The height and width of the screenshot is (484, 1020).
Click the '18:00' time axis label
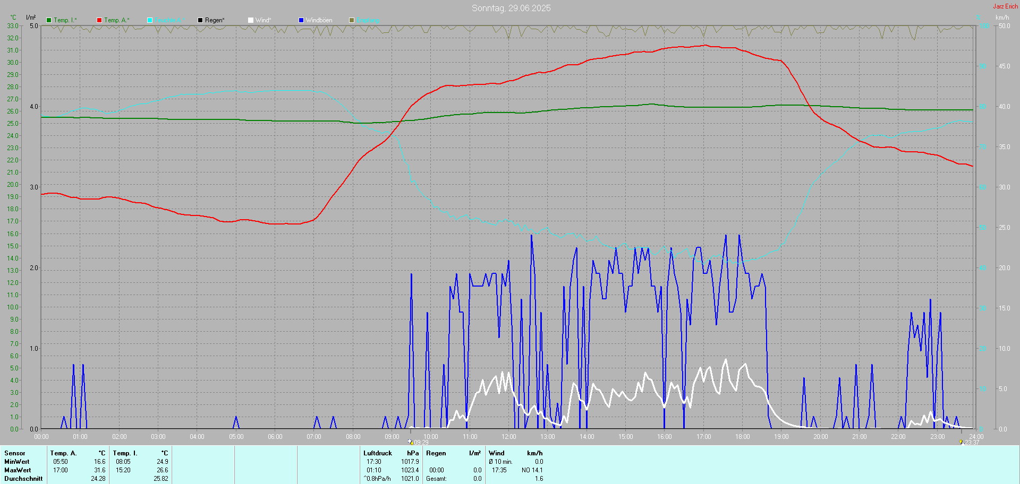click(x=743, y=437)
